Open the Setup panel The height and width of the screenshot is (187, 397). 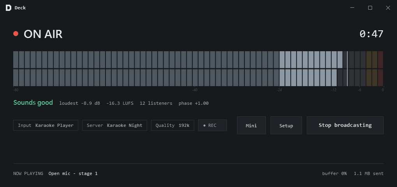tap(286, 125)
